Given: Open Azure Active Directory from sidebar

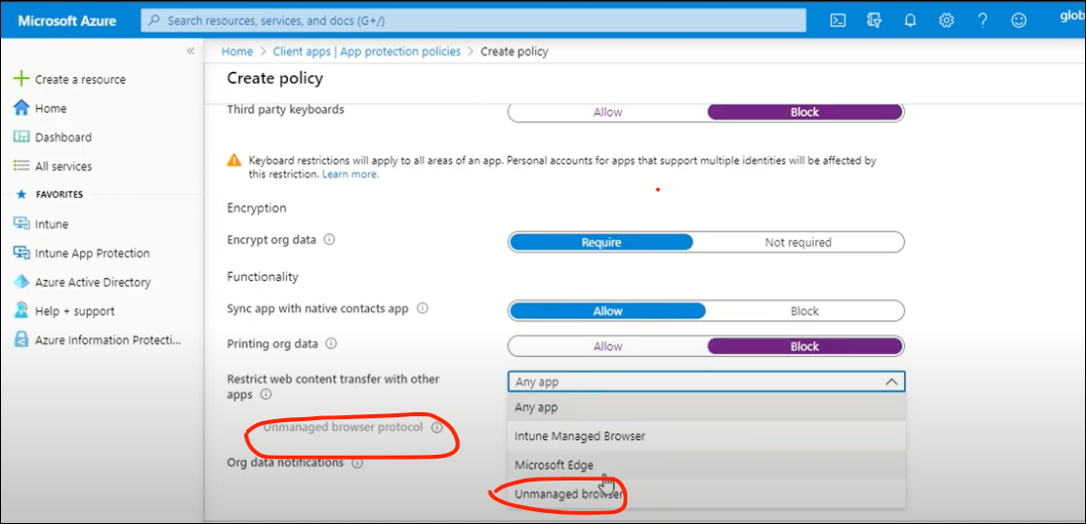Looking at the screenshot, I should (93, 283).
